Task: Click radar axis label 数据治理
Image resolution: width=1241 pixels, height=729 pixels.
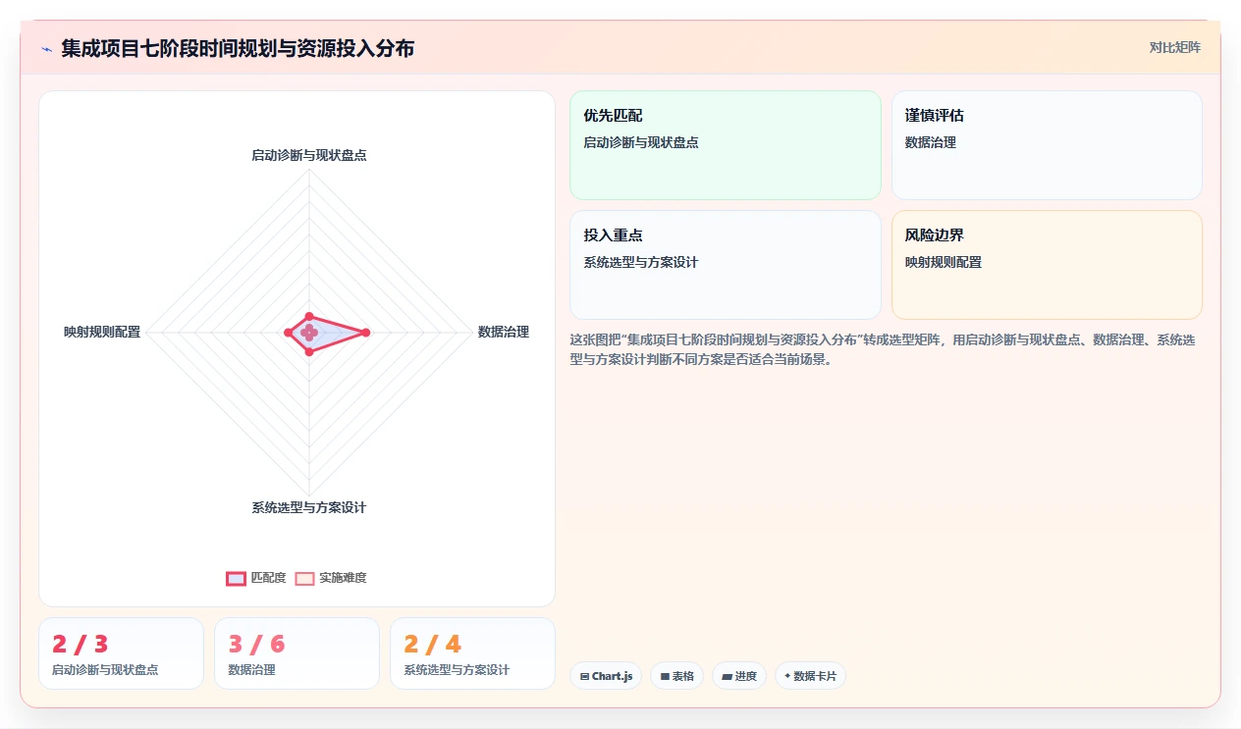Action: pos(504,332)
